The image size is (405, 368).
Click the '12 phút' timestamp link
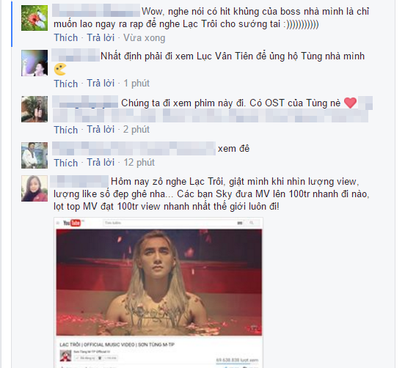coord(139,163)
